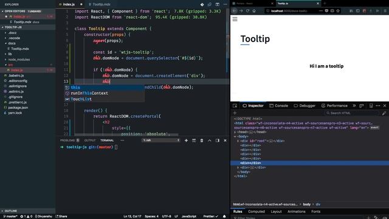The height and width of the screenshot is (219, 389).
Task: Open the reader view icon in address bar
Action: coord(332,11)
